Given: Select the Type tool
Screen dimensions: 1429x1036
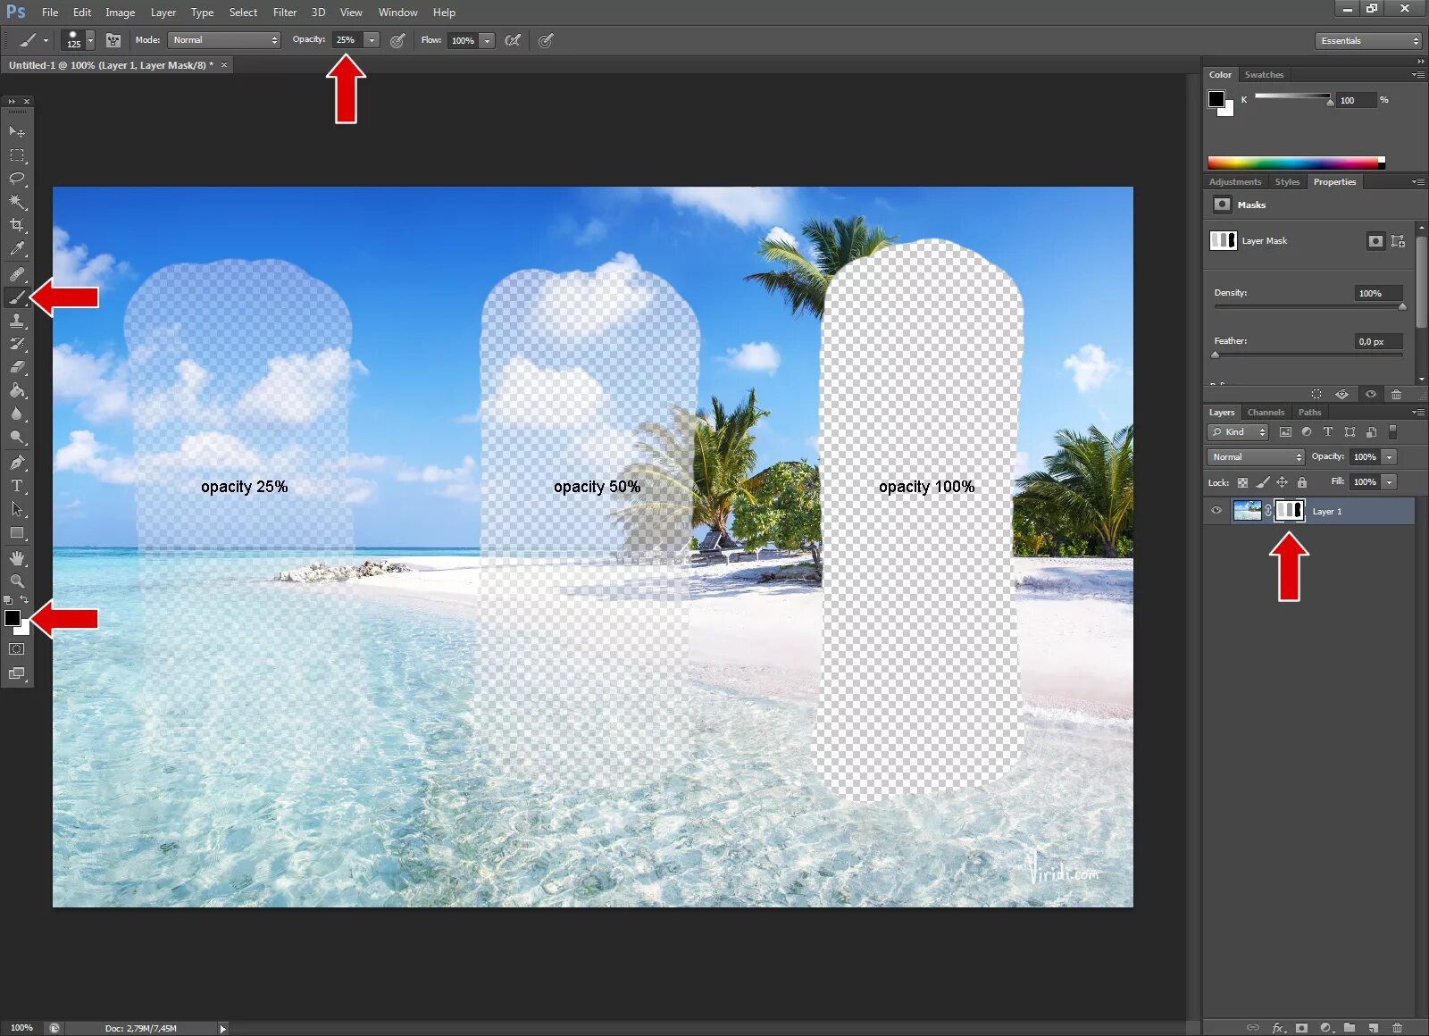Looking at the screenshot, I should pyautogui.click(x=17, y=486).
